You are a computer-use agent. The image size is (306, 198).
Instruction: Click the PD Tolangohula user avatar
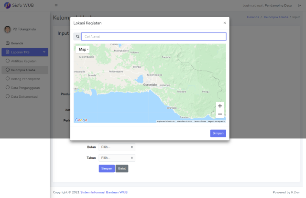point(7,29)
